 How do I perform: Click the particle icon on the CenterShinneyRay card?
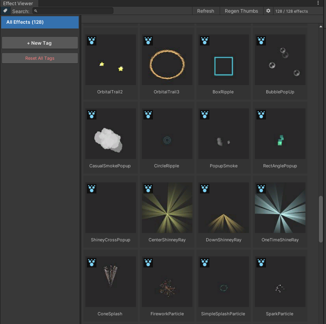coord(149,189)
